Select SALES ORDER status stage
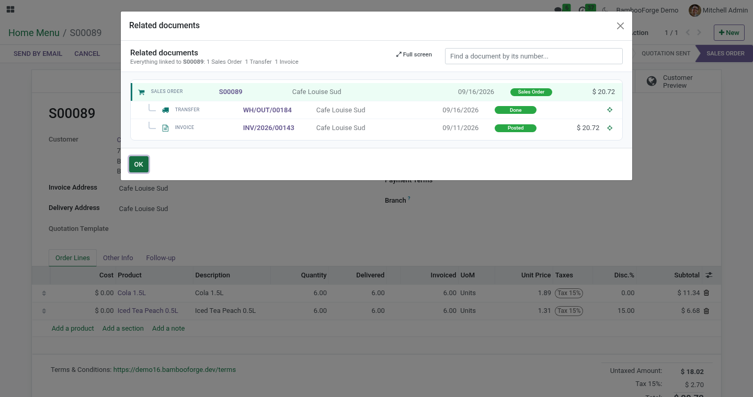This screenshot has width=753, height=397. click(725, 53)
